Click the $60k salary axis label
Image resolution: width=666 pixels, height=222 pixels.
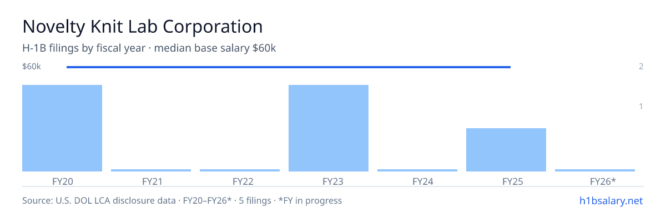[x=32, y=67]
